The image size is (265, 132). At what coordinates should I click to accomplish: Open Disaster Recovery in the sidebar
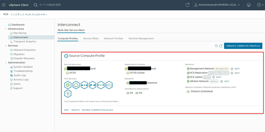coord(22,58)
